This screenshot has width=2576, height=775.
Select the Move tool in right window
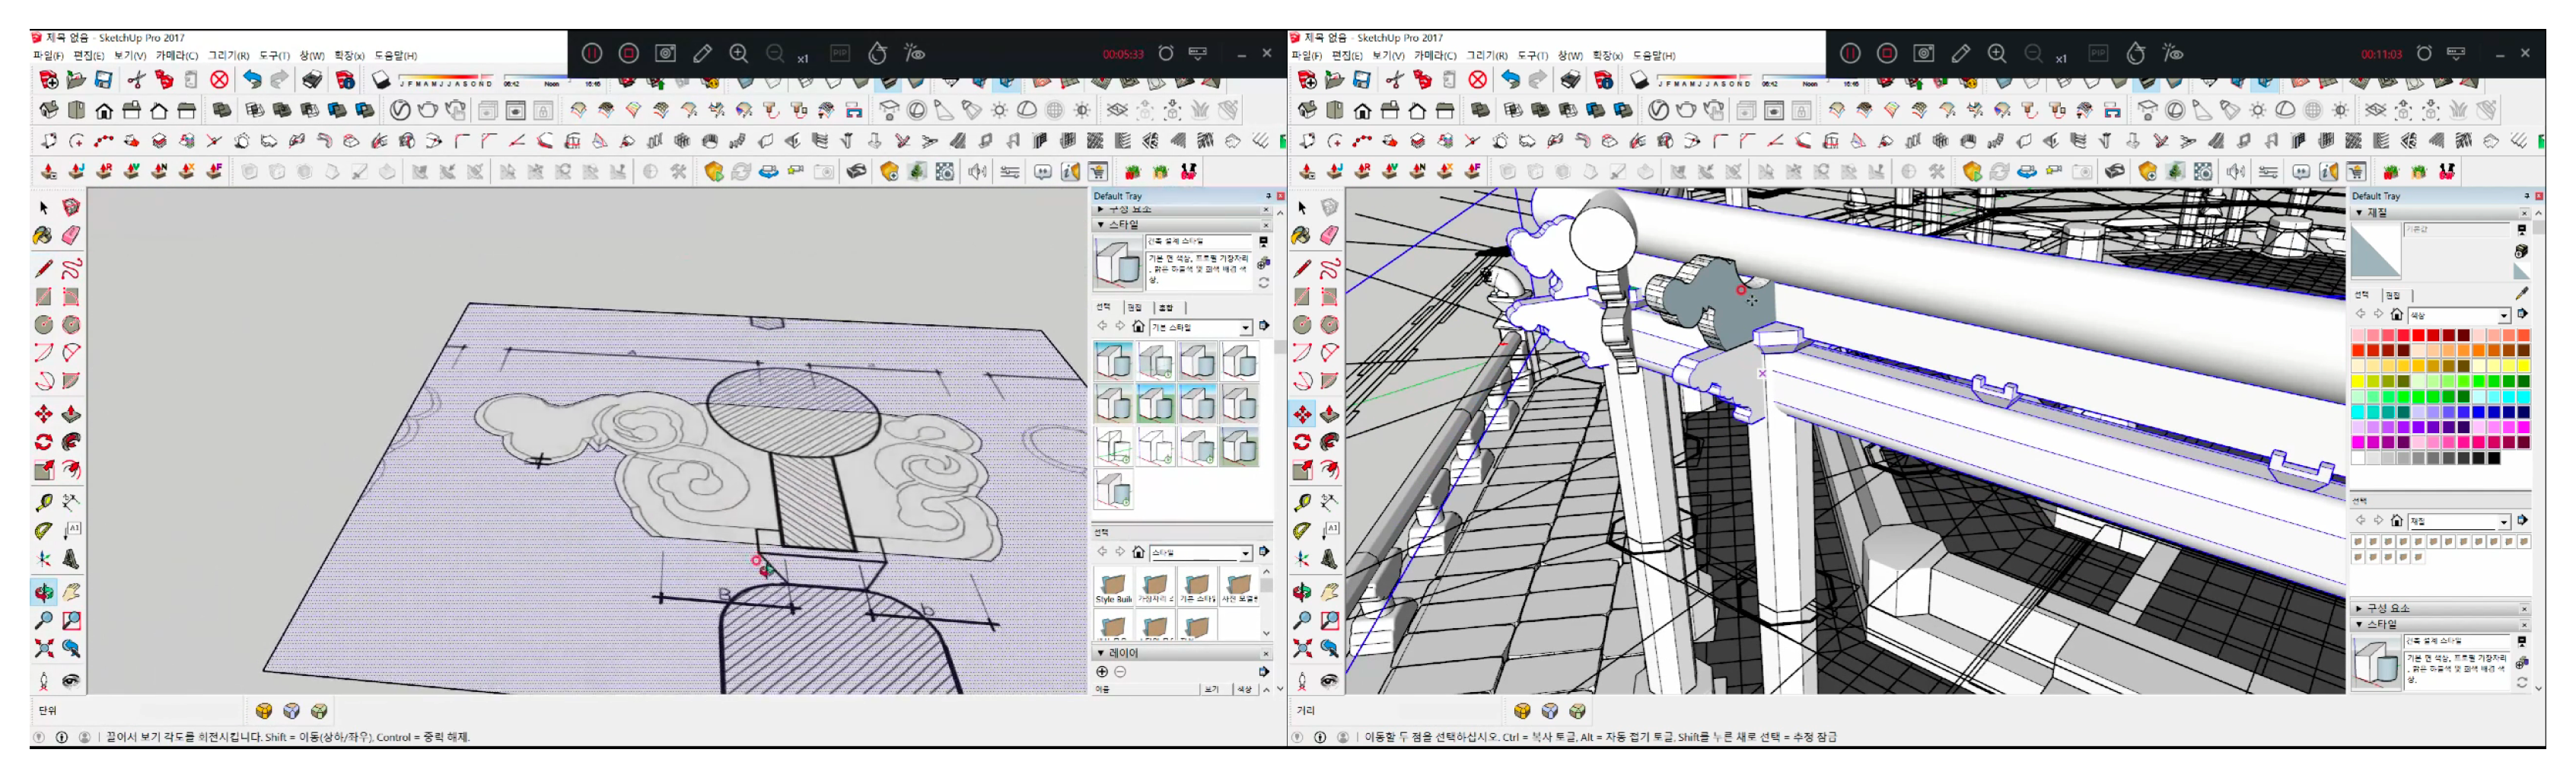[x=1302, y=414]
